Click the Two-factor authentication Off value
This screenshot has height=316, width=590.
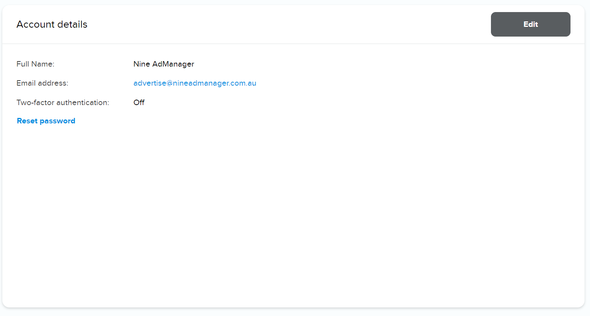point(139,102)
